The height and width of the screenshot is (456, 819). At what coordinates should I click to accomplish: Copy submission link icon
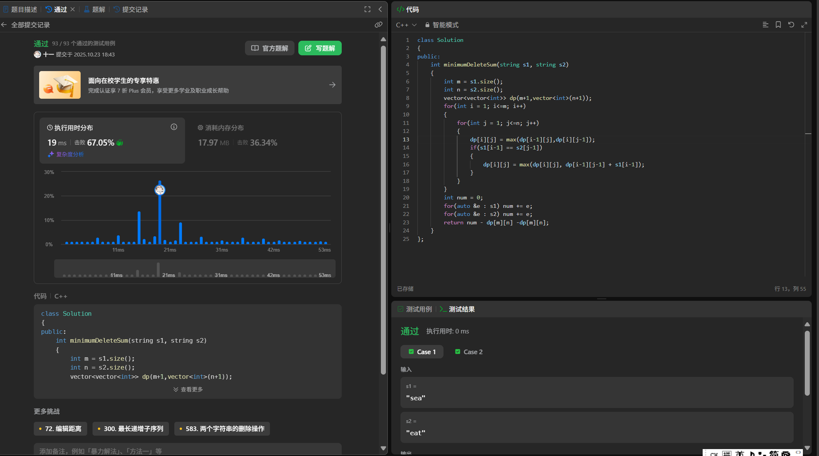click(x=378, y=25)
